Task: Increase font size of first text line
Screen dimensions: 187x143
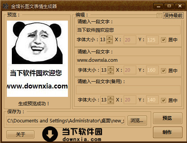Action: (110, 38)
